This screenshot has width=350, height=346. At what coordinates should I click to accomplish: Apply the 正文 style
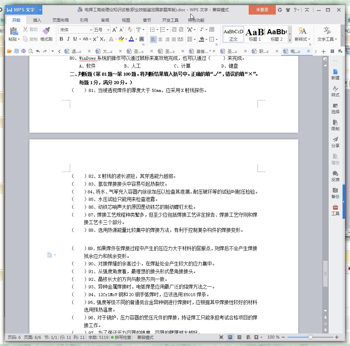233,35
